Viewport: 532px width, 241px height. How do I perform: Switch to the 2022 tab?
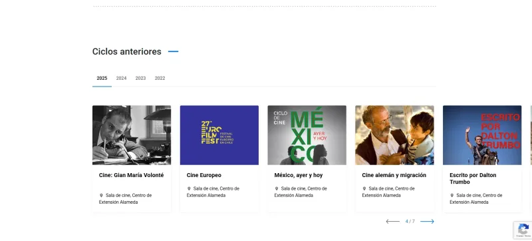(x=160, y=79)
